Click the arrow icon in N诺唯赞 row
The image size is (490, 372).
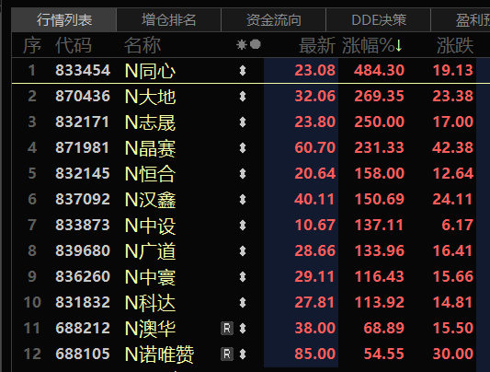click(x=243, y=355)
